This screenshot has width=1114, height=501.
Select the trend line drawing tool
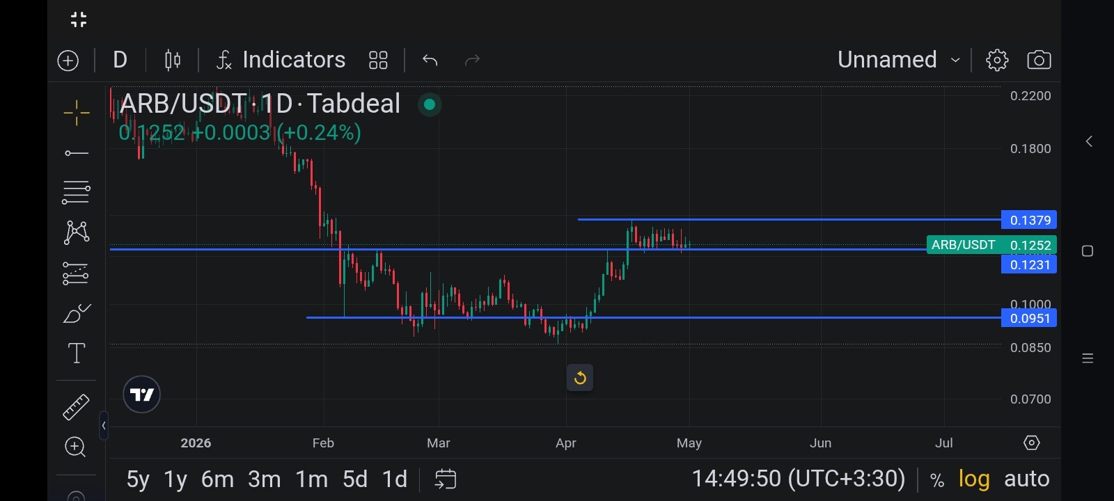[76, 153]
